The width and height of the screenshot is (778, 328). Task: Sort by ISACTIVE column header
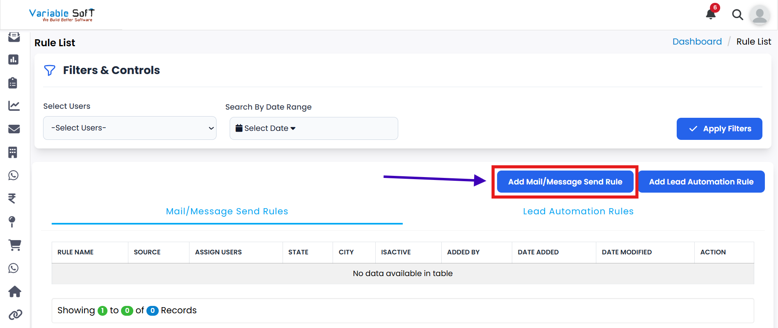(x=408, y=252)
